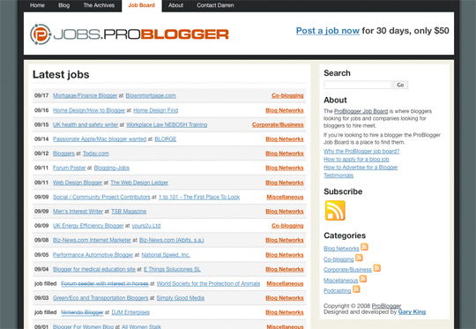Open the Co-blogging category RSS feed icon
The image size is (476, 329).
click(x=359, y=258)
